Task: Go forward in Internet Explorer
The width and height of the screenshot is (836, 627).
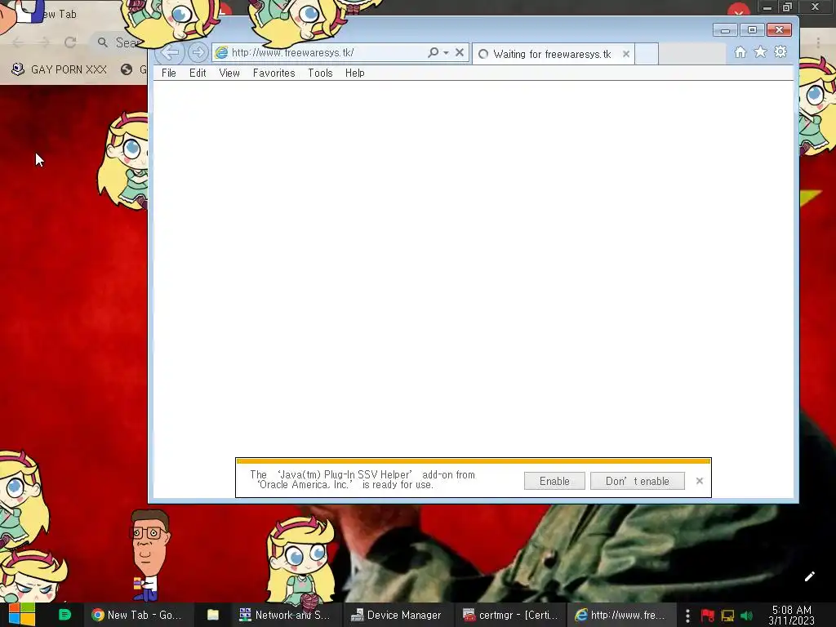Action: tap(198, 52)
